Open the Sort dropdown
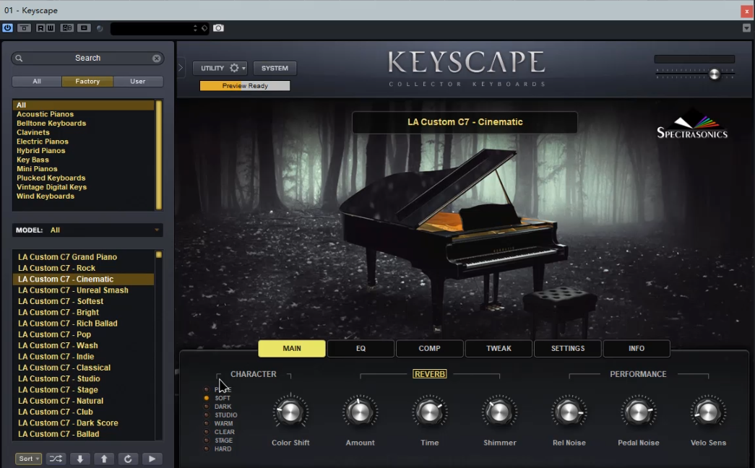Screen dimensions: 755x468 coord(29,459)
